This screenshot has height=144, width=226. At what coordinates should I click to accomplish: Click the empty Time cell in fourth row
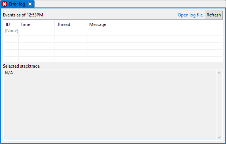(x=37, y=53)
